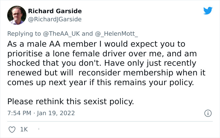Viewport: 220px width, 138px height.
Task: Click the 7:54 PM timestamp
Action: click(x=19, y=113)
